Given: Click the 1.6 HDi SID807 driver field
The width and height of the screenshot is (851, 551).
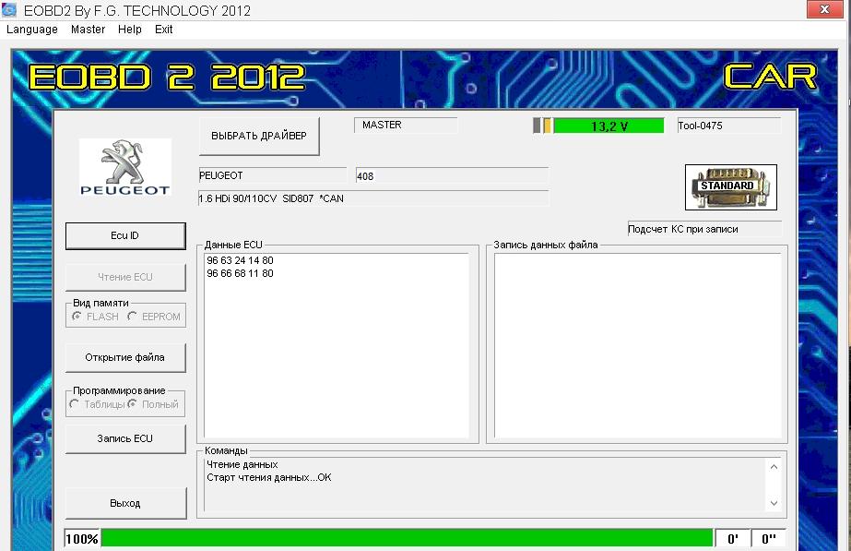Looking at the screenshot, I should 373,198.
